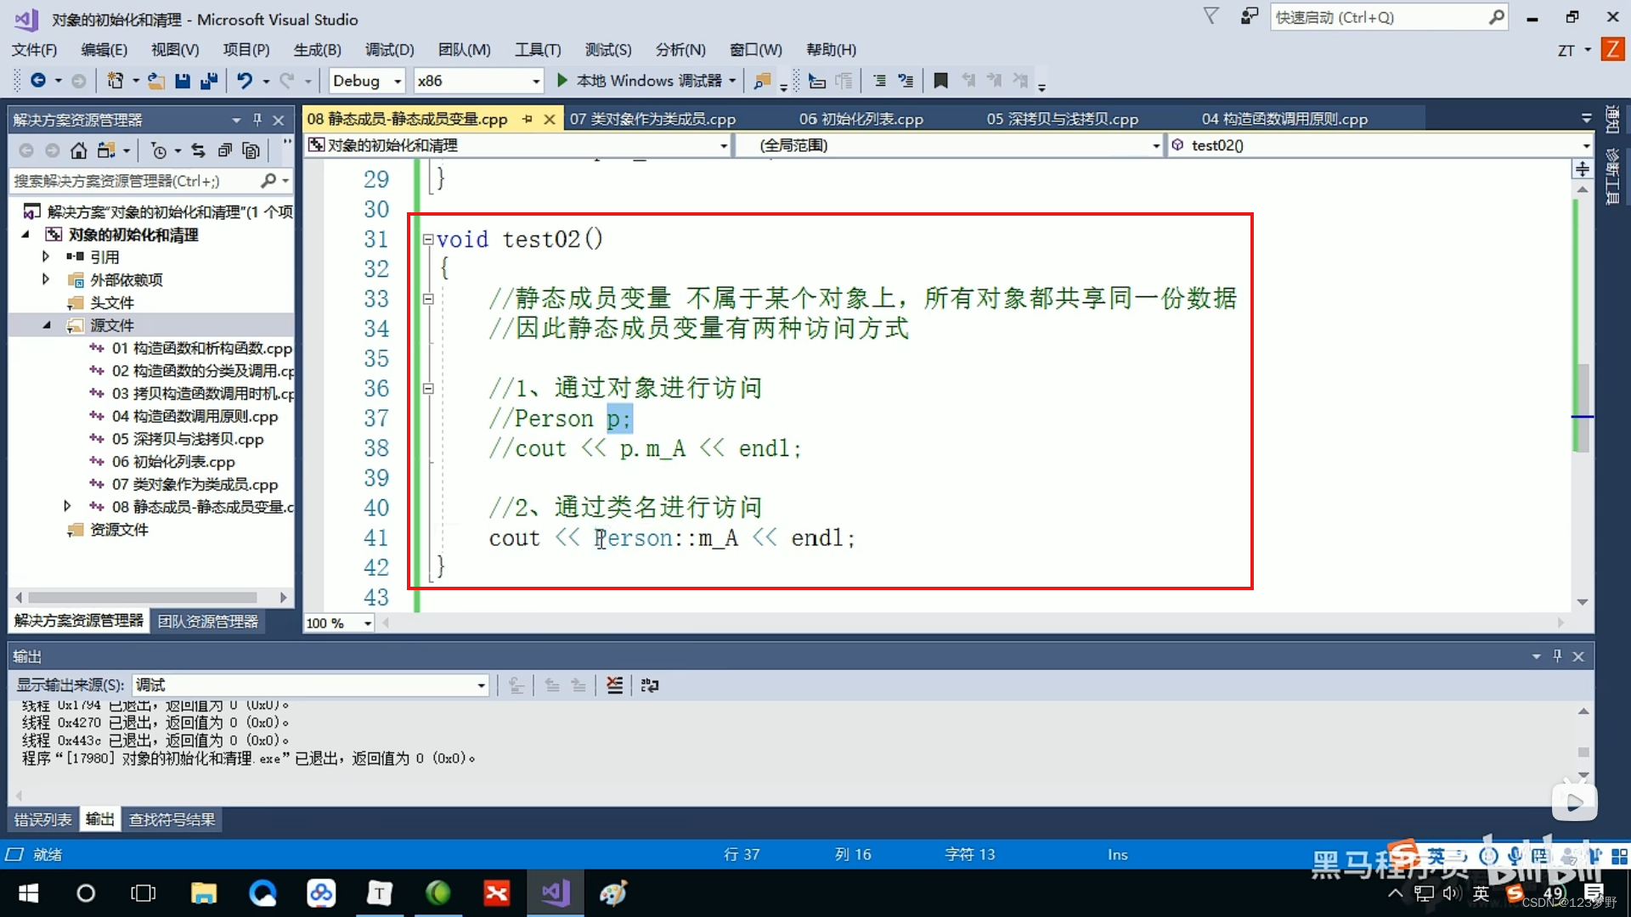Click the Home icon in Solution Explorer
This screenshot has height=917, width=1631.
(78, 150)
